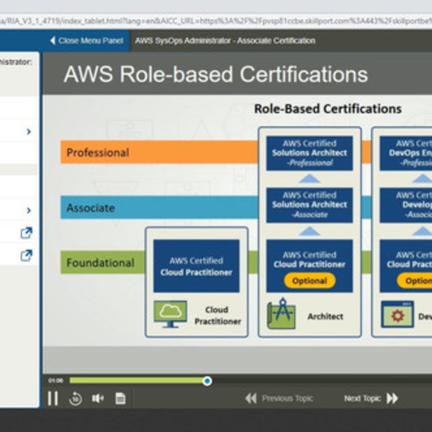432x432 pixels.
Task: Pause the video playback
Action: [53, 399]
